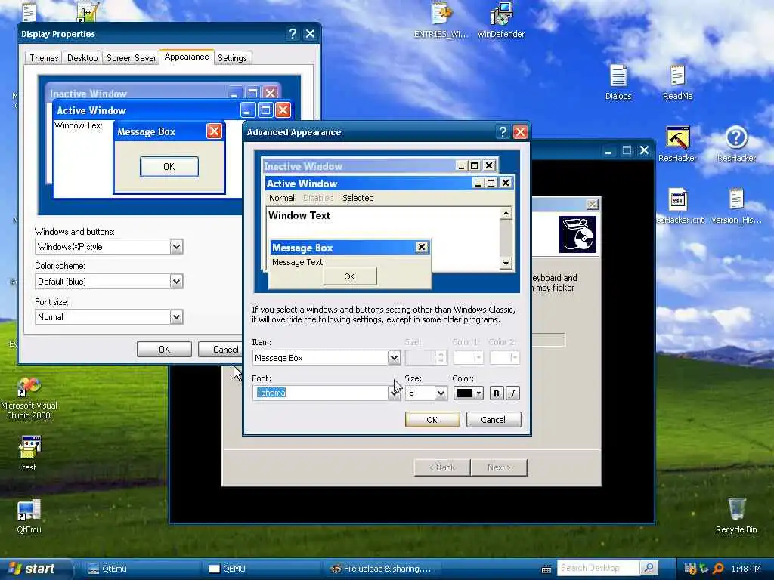The height and width of the screenshot is (580, 774).
Task: Open the WinDefender desktop icon
Action: pyautogui.click(x=500, y=20)
